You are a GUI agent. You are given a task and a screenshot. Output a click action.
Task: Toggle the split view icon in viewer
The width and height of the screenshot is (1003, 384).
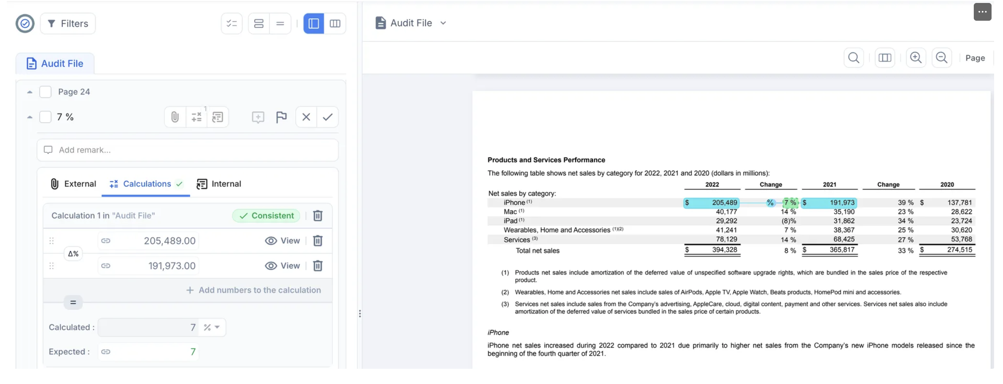pos(885,58)
